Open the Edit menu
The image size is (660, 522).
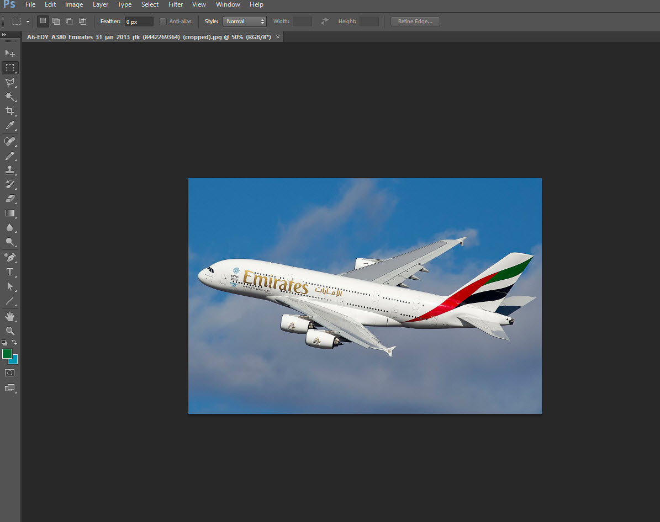(50, 4)
